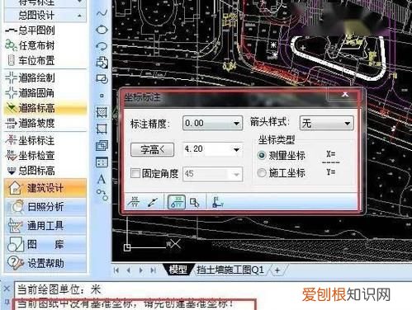Screen dimensions: 412x310
Task: Collapse the 总图设计 menu section
Action: click(45, 16)
